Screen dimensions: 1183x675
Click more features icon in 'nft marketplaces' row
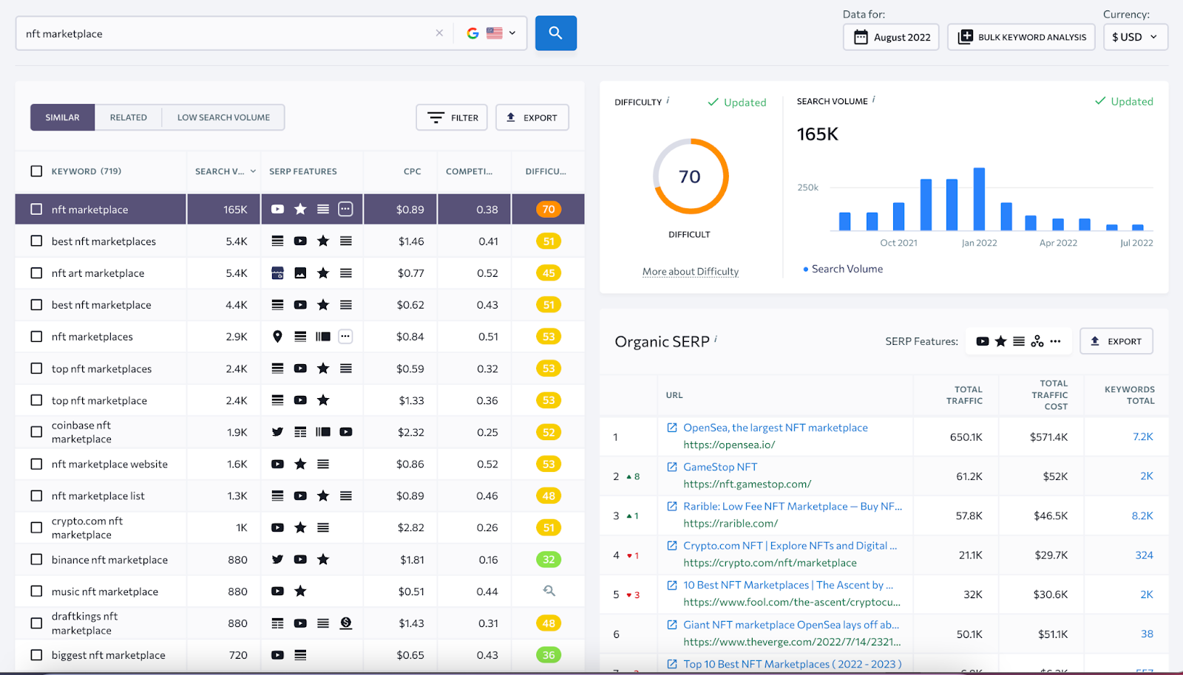[345, 336]
